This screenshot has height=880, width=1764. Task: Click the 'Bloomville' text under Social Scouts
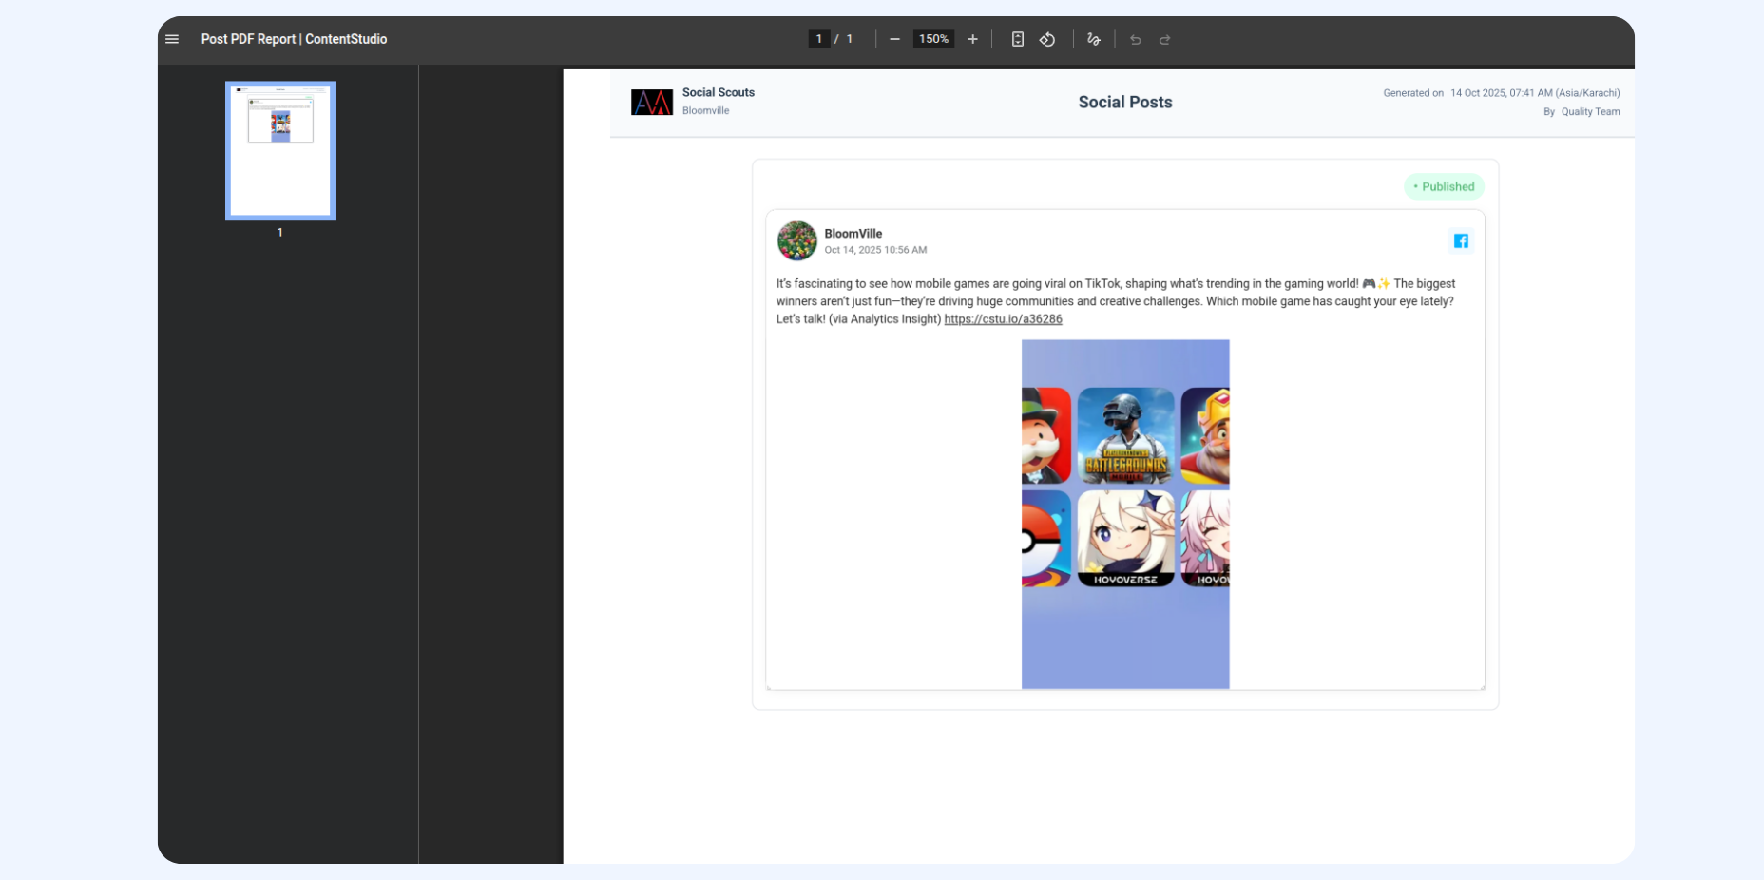705,110
